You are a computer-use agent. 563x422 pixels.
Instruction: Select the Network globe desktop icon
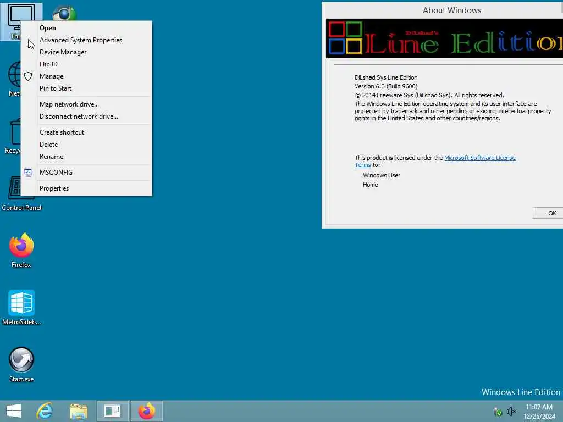coord(14,78)
